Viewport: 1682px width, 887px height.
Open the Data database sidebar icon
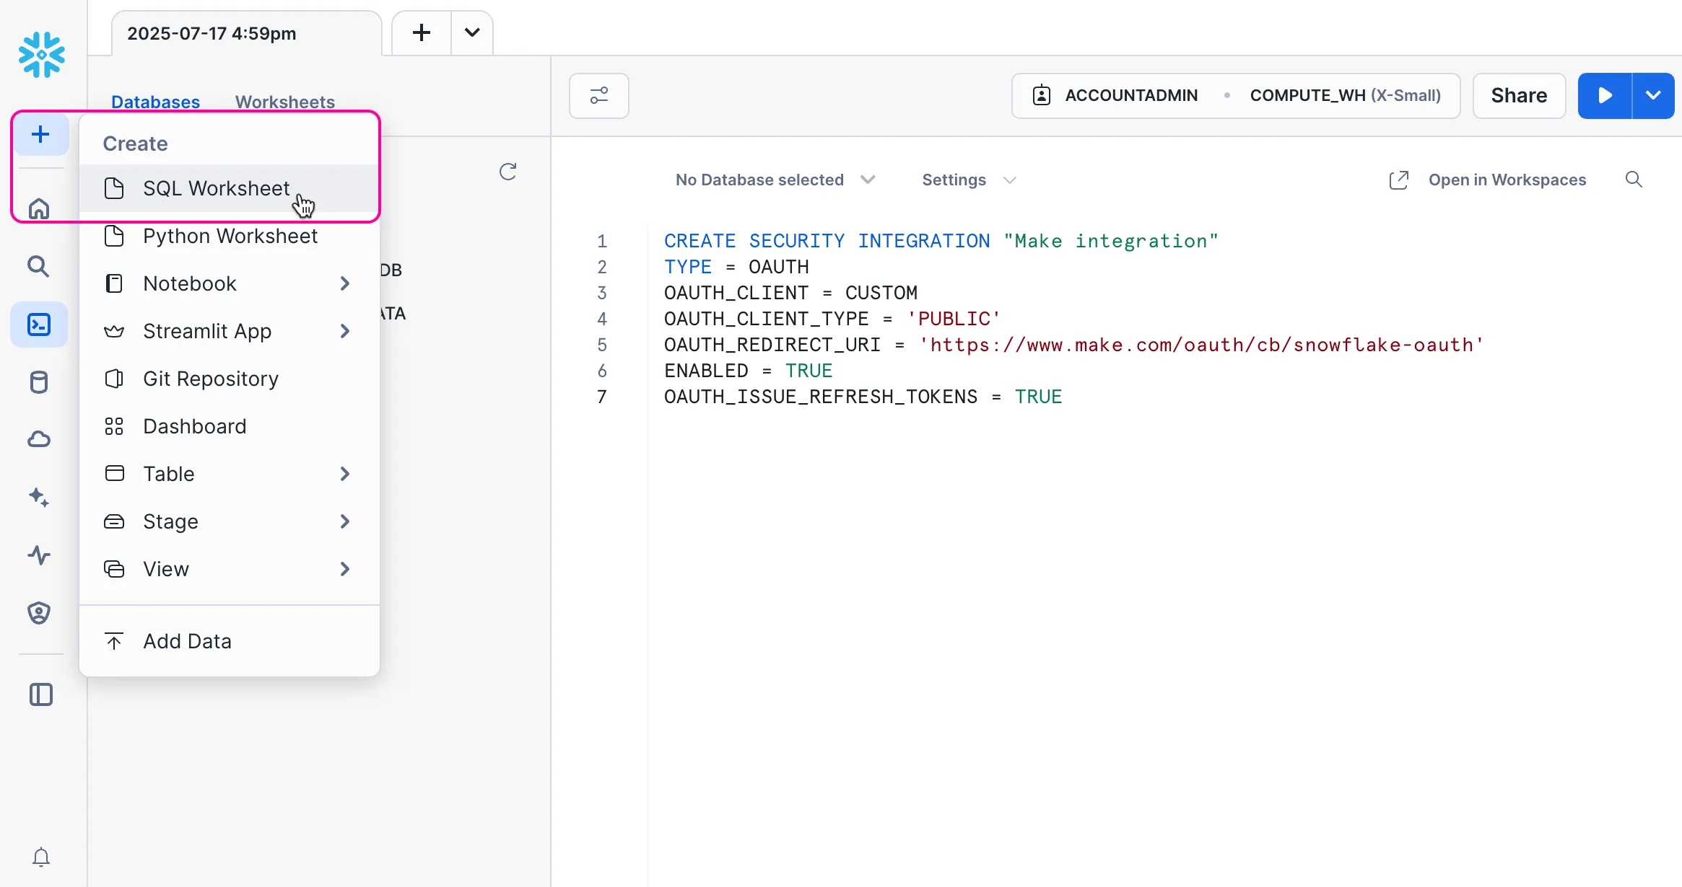coord(39,382)
